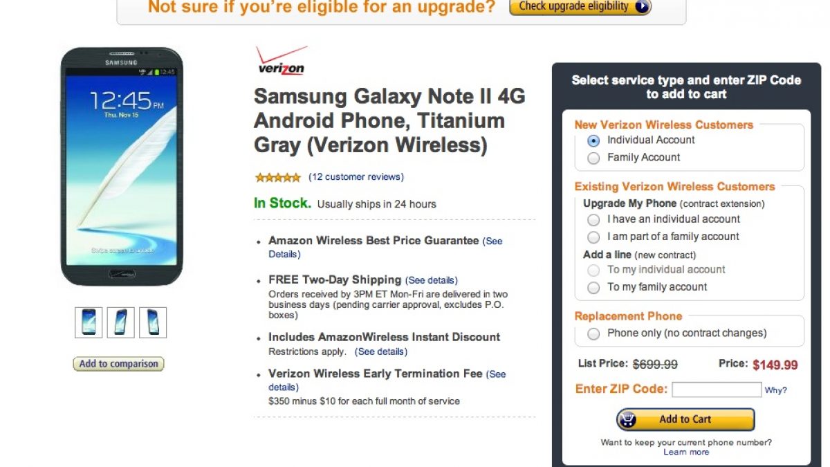Viewport: 830px width, 467px height.
Task: Click the five-star rating icons
Action: coord(277,177)
